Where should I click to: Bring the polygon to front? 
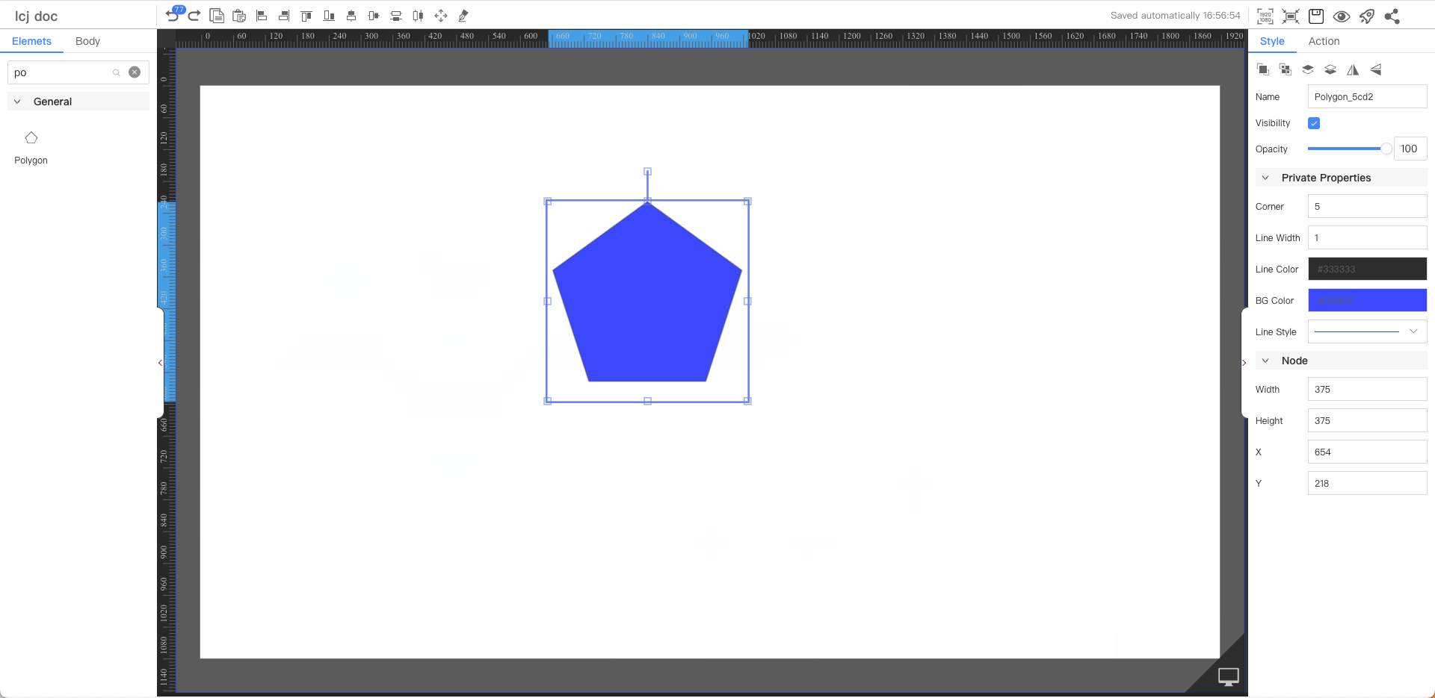coord(1263,69)
